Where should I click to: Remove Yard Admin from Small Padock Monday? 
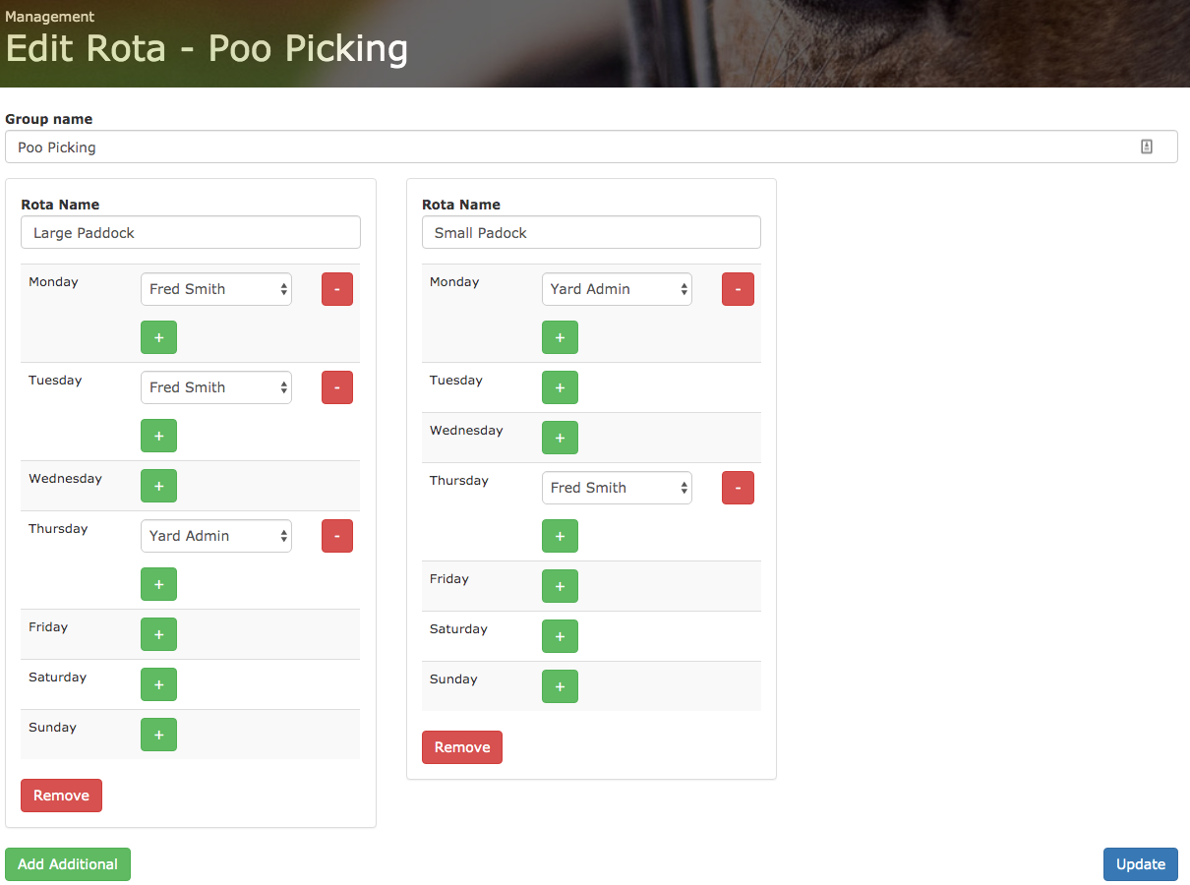coord(738,289)
